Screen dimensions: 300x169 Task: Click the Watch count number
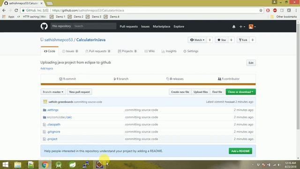point(210,40)
